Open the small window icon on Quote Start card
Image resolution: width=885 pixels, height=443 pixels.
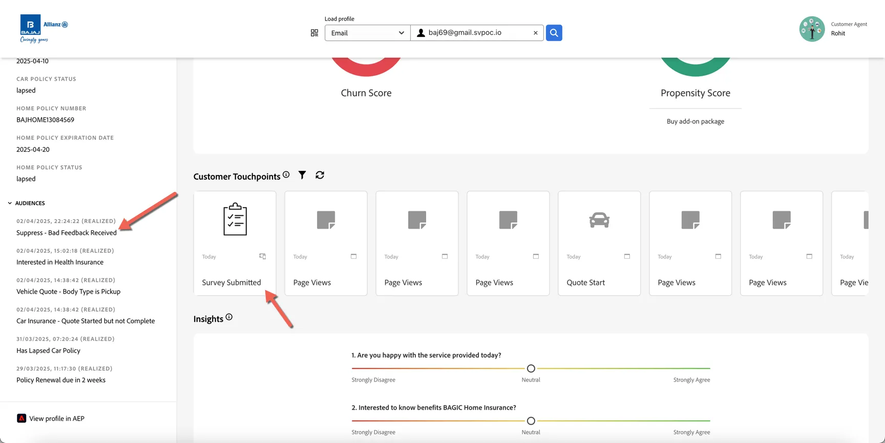pyautogui.click(x=627, y=256)
